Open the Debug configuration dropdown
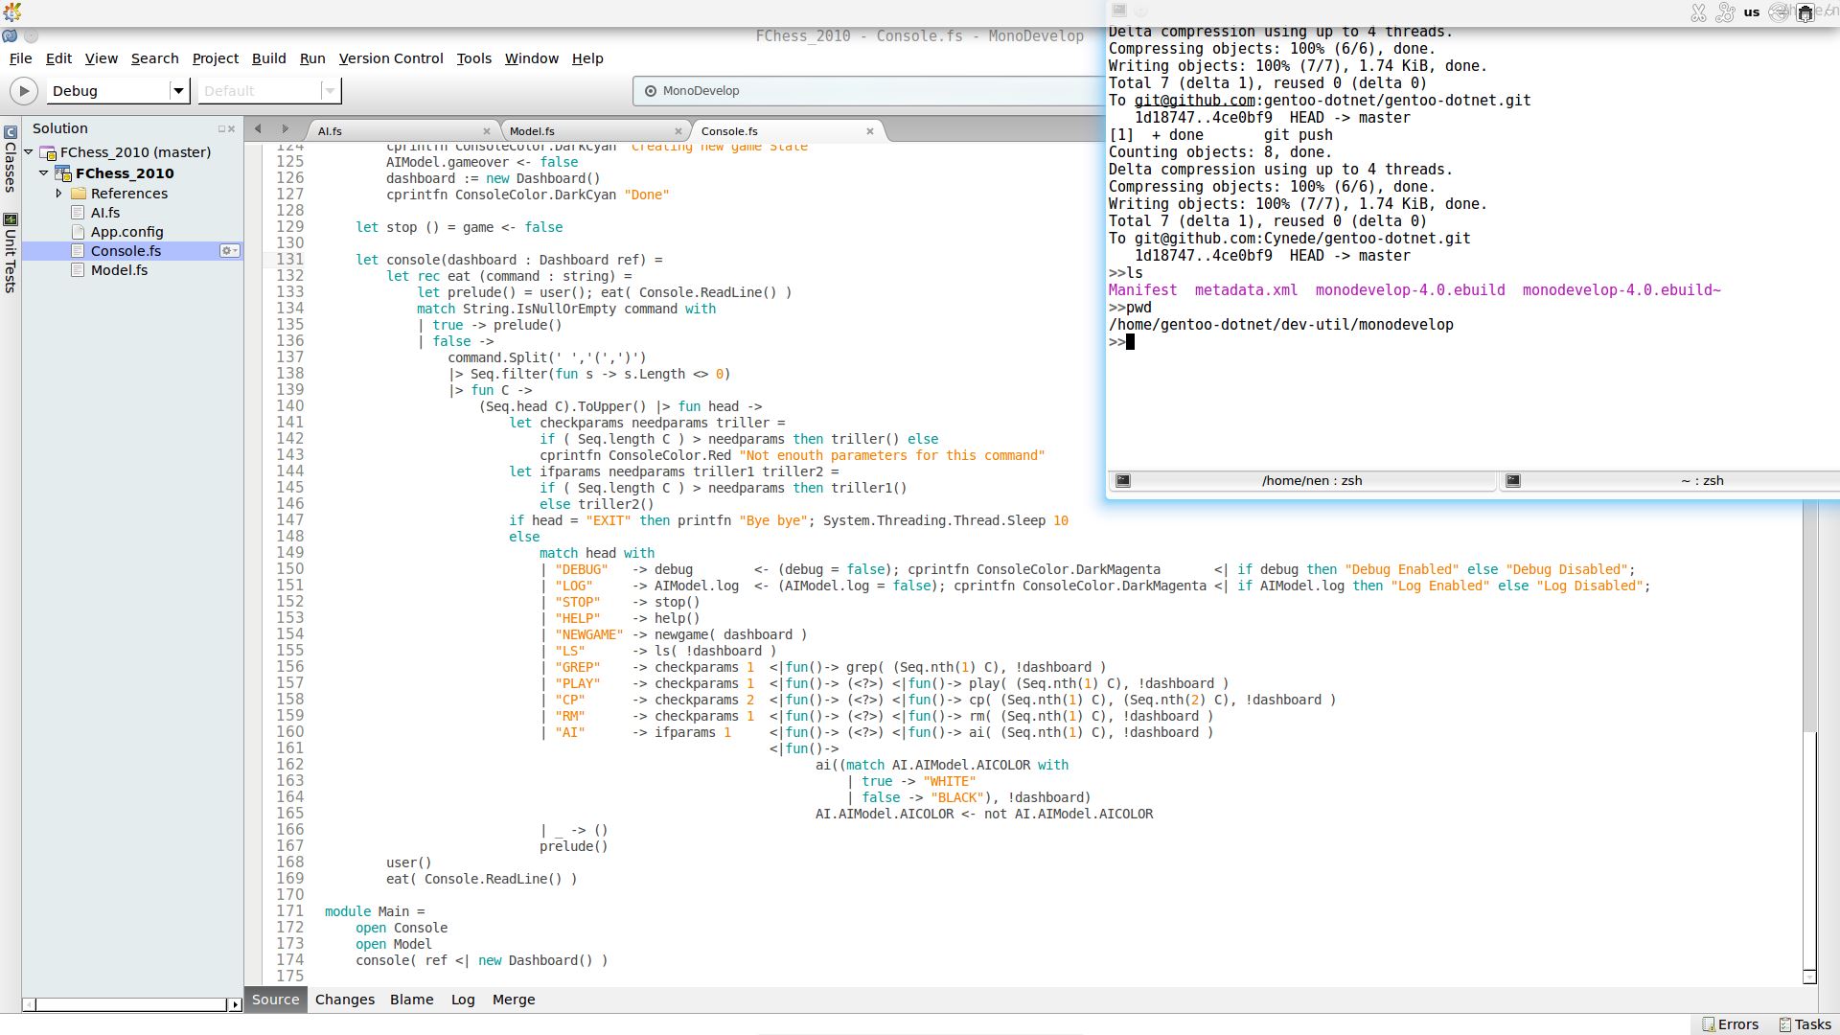Image resolution: width=1840 pixels, height=1035 pixels. [x=178, y=91]
